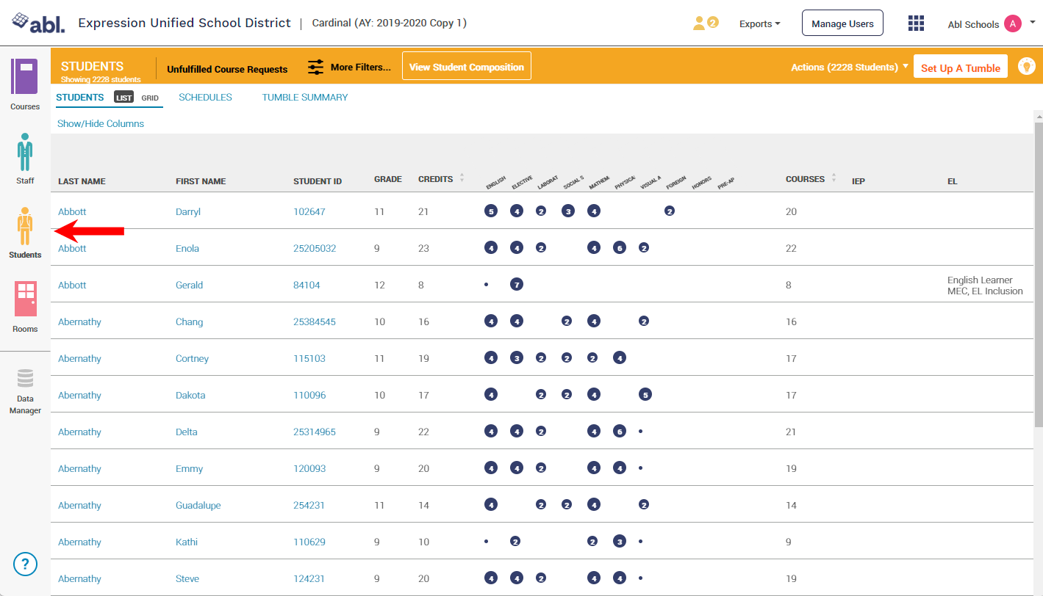Open the Courses sidebar icon
The height and width of the screenshot is (596, 1043).
tap(24, 77)
